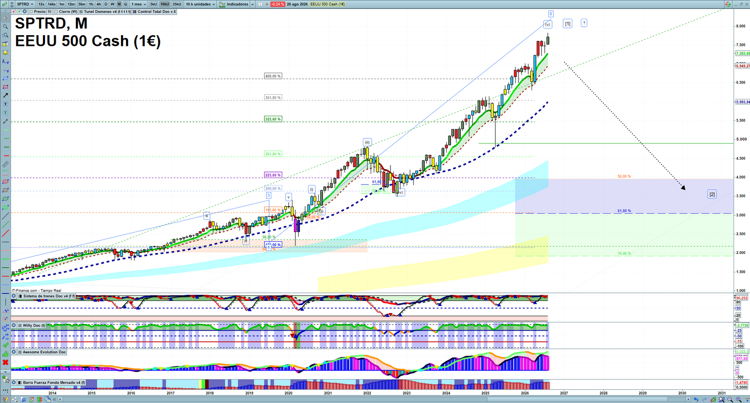750x403 pixels.
Task: Click the green plus add icon
Action: (x=19, y=11)
